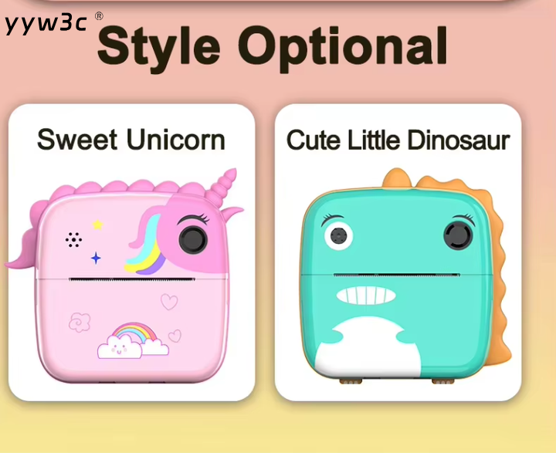
Task: Click the dinosaur's dark camera lens
Action: point(458,235)
